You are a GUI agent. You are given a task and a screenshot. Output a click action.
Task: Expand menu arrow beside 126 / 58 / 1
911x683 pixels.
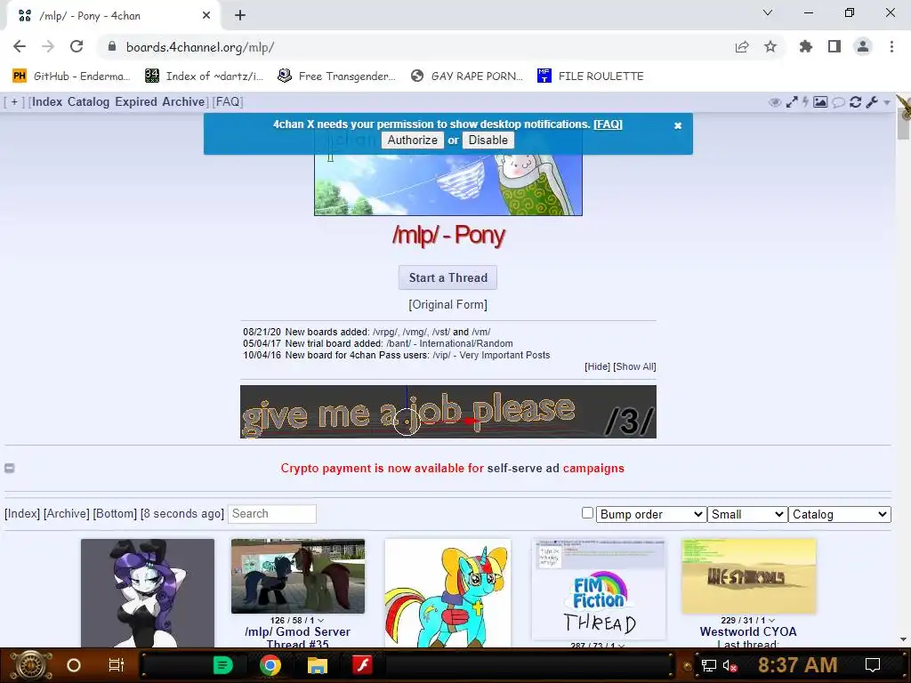click(x=320, y=621)
